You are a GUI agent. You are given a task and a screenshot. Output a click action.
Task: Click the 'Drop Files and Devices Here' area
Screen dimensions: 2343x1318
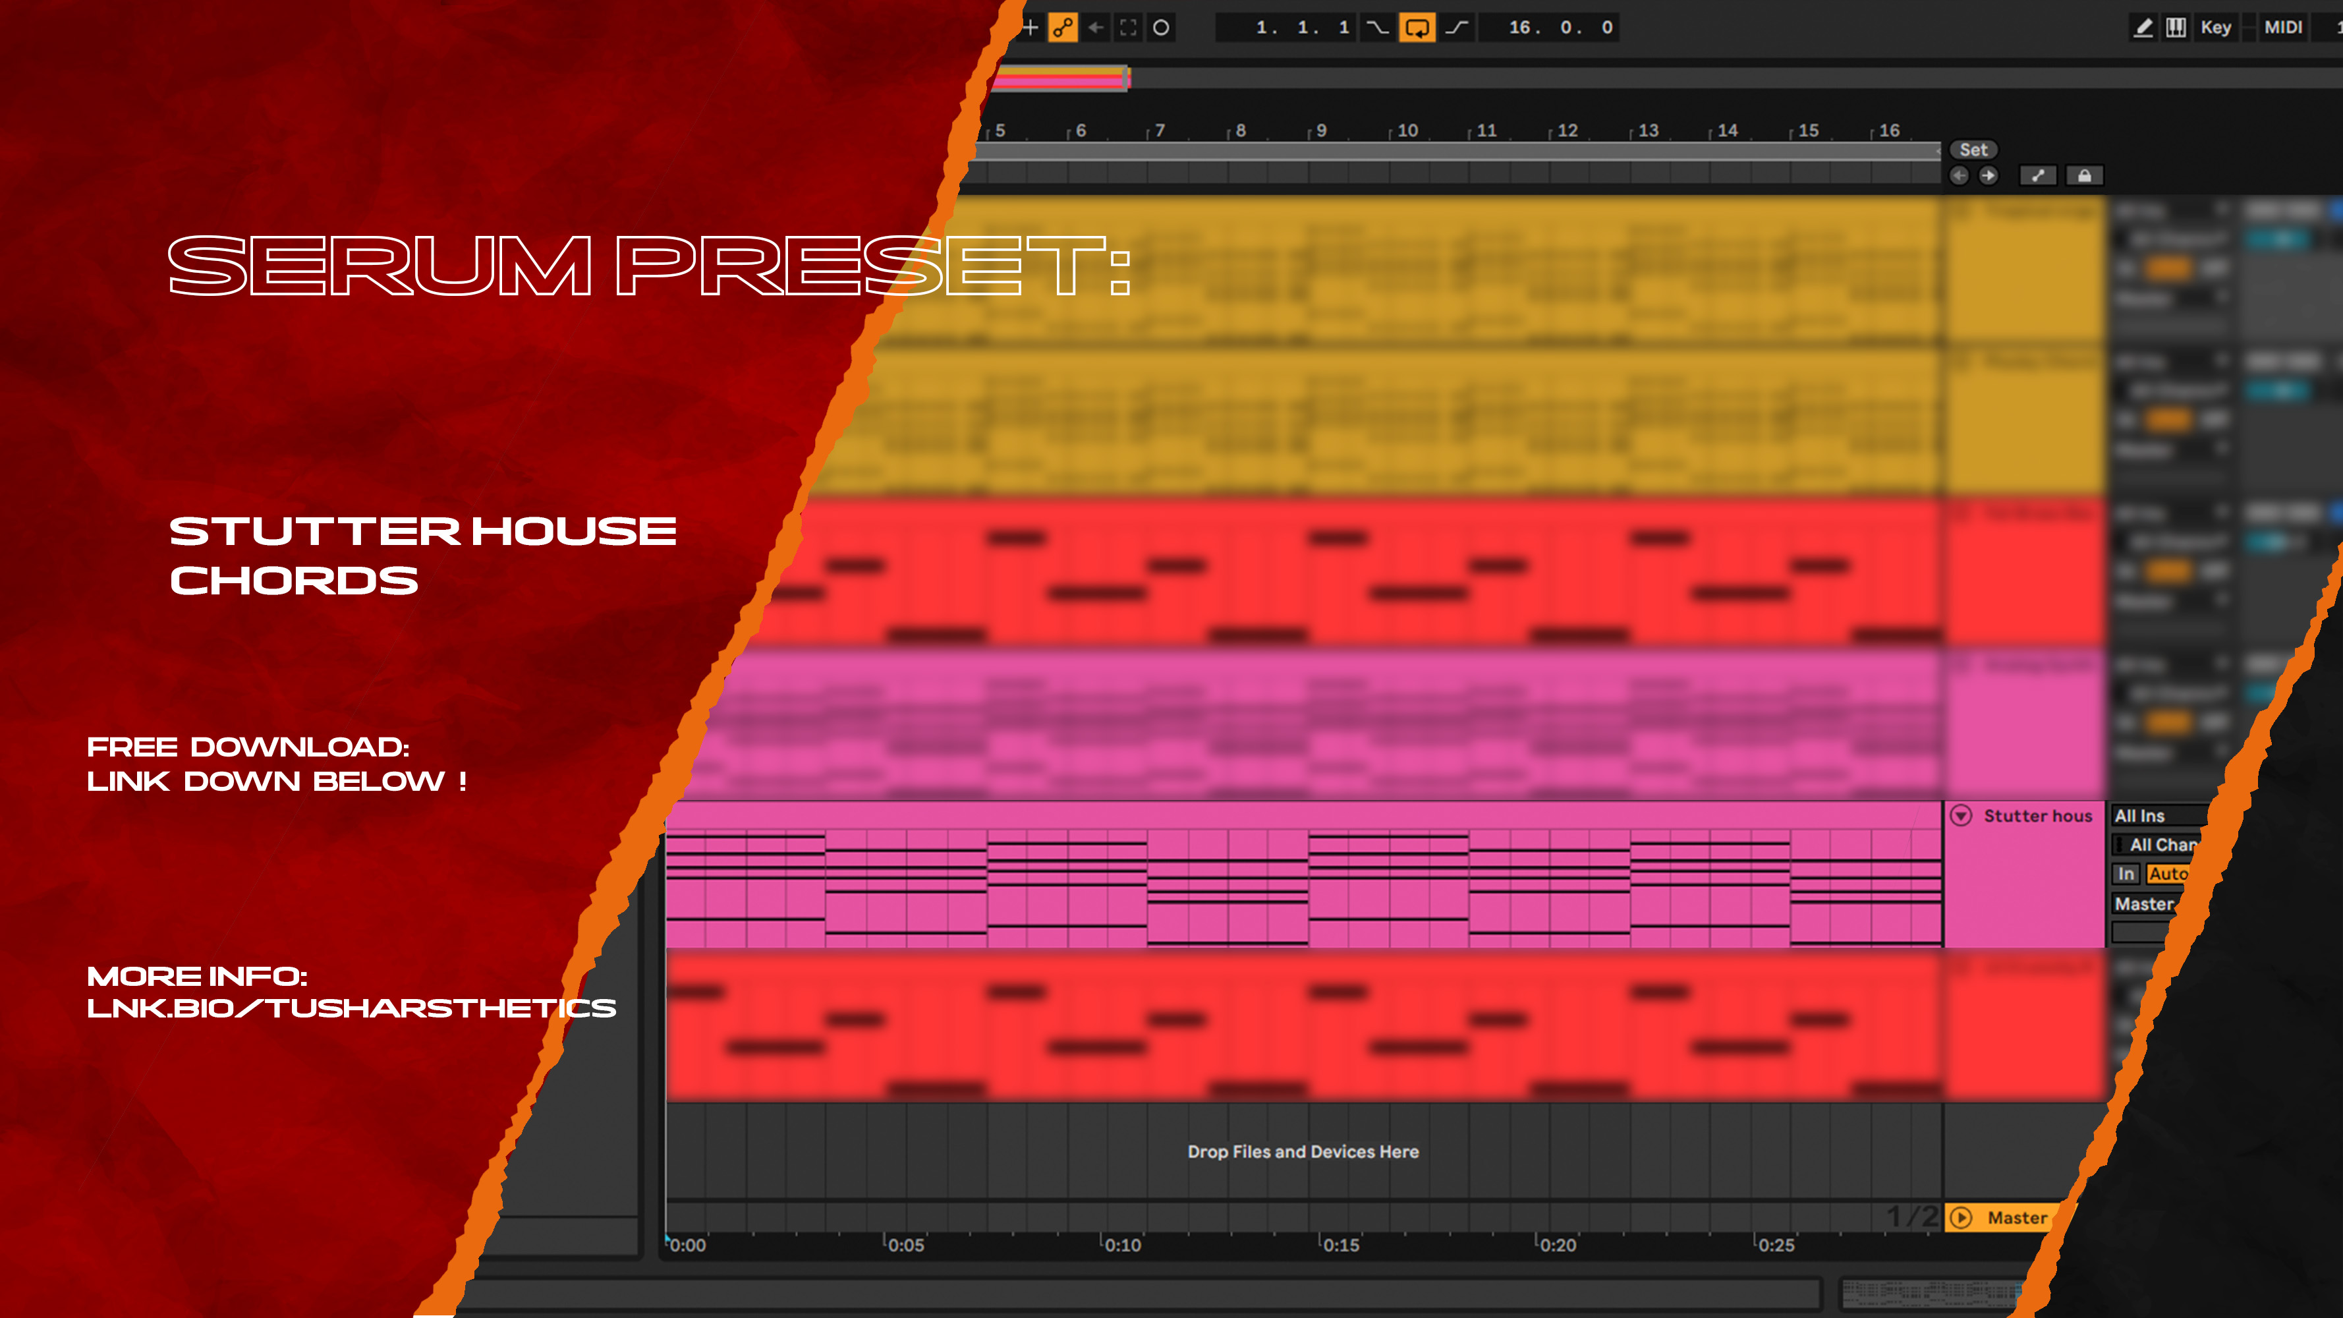[x=1303, y=1151]
